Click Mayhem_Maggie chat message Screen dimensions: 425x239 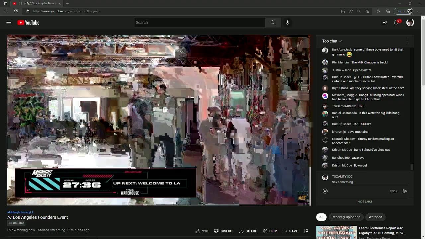click(368, 97)
